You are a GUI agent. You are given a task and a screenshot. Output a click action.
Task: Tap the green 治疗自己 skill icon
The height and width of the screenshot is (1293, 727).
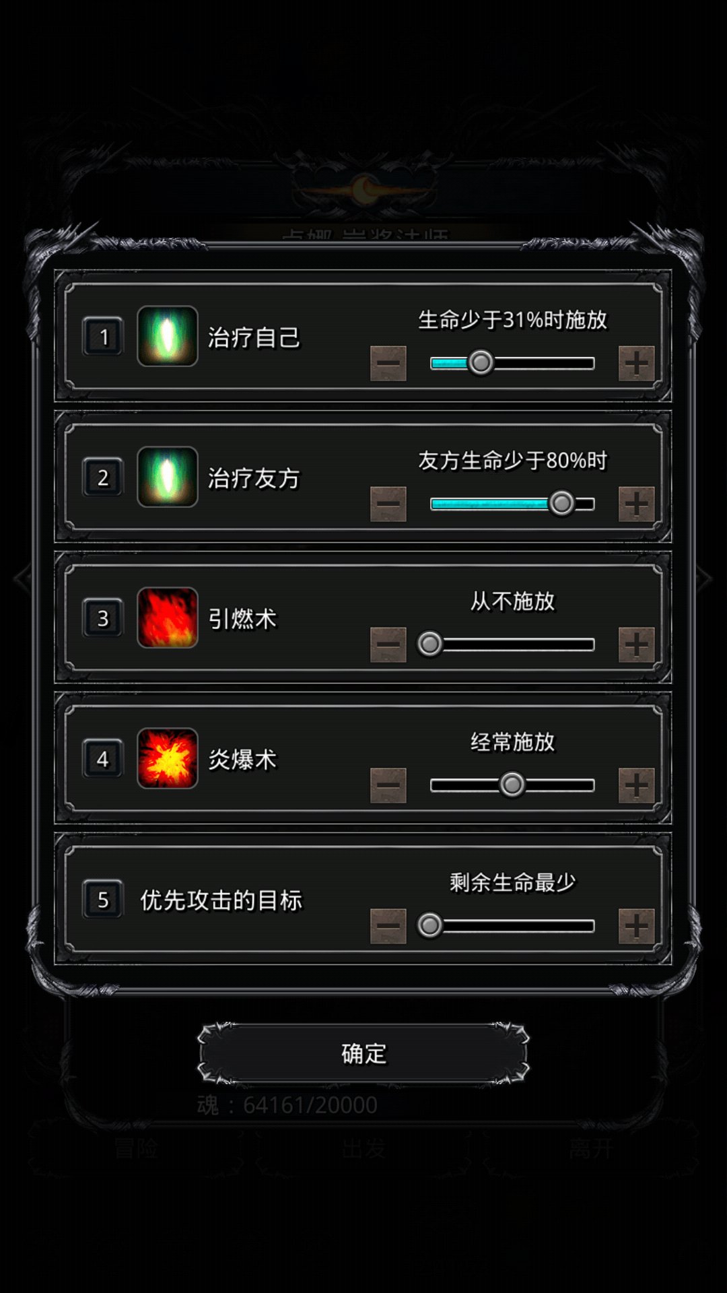[167, 336]
